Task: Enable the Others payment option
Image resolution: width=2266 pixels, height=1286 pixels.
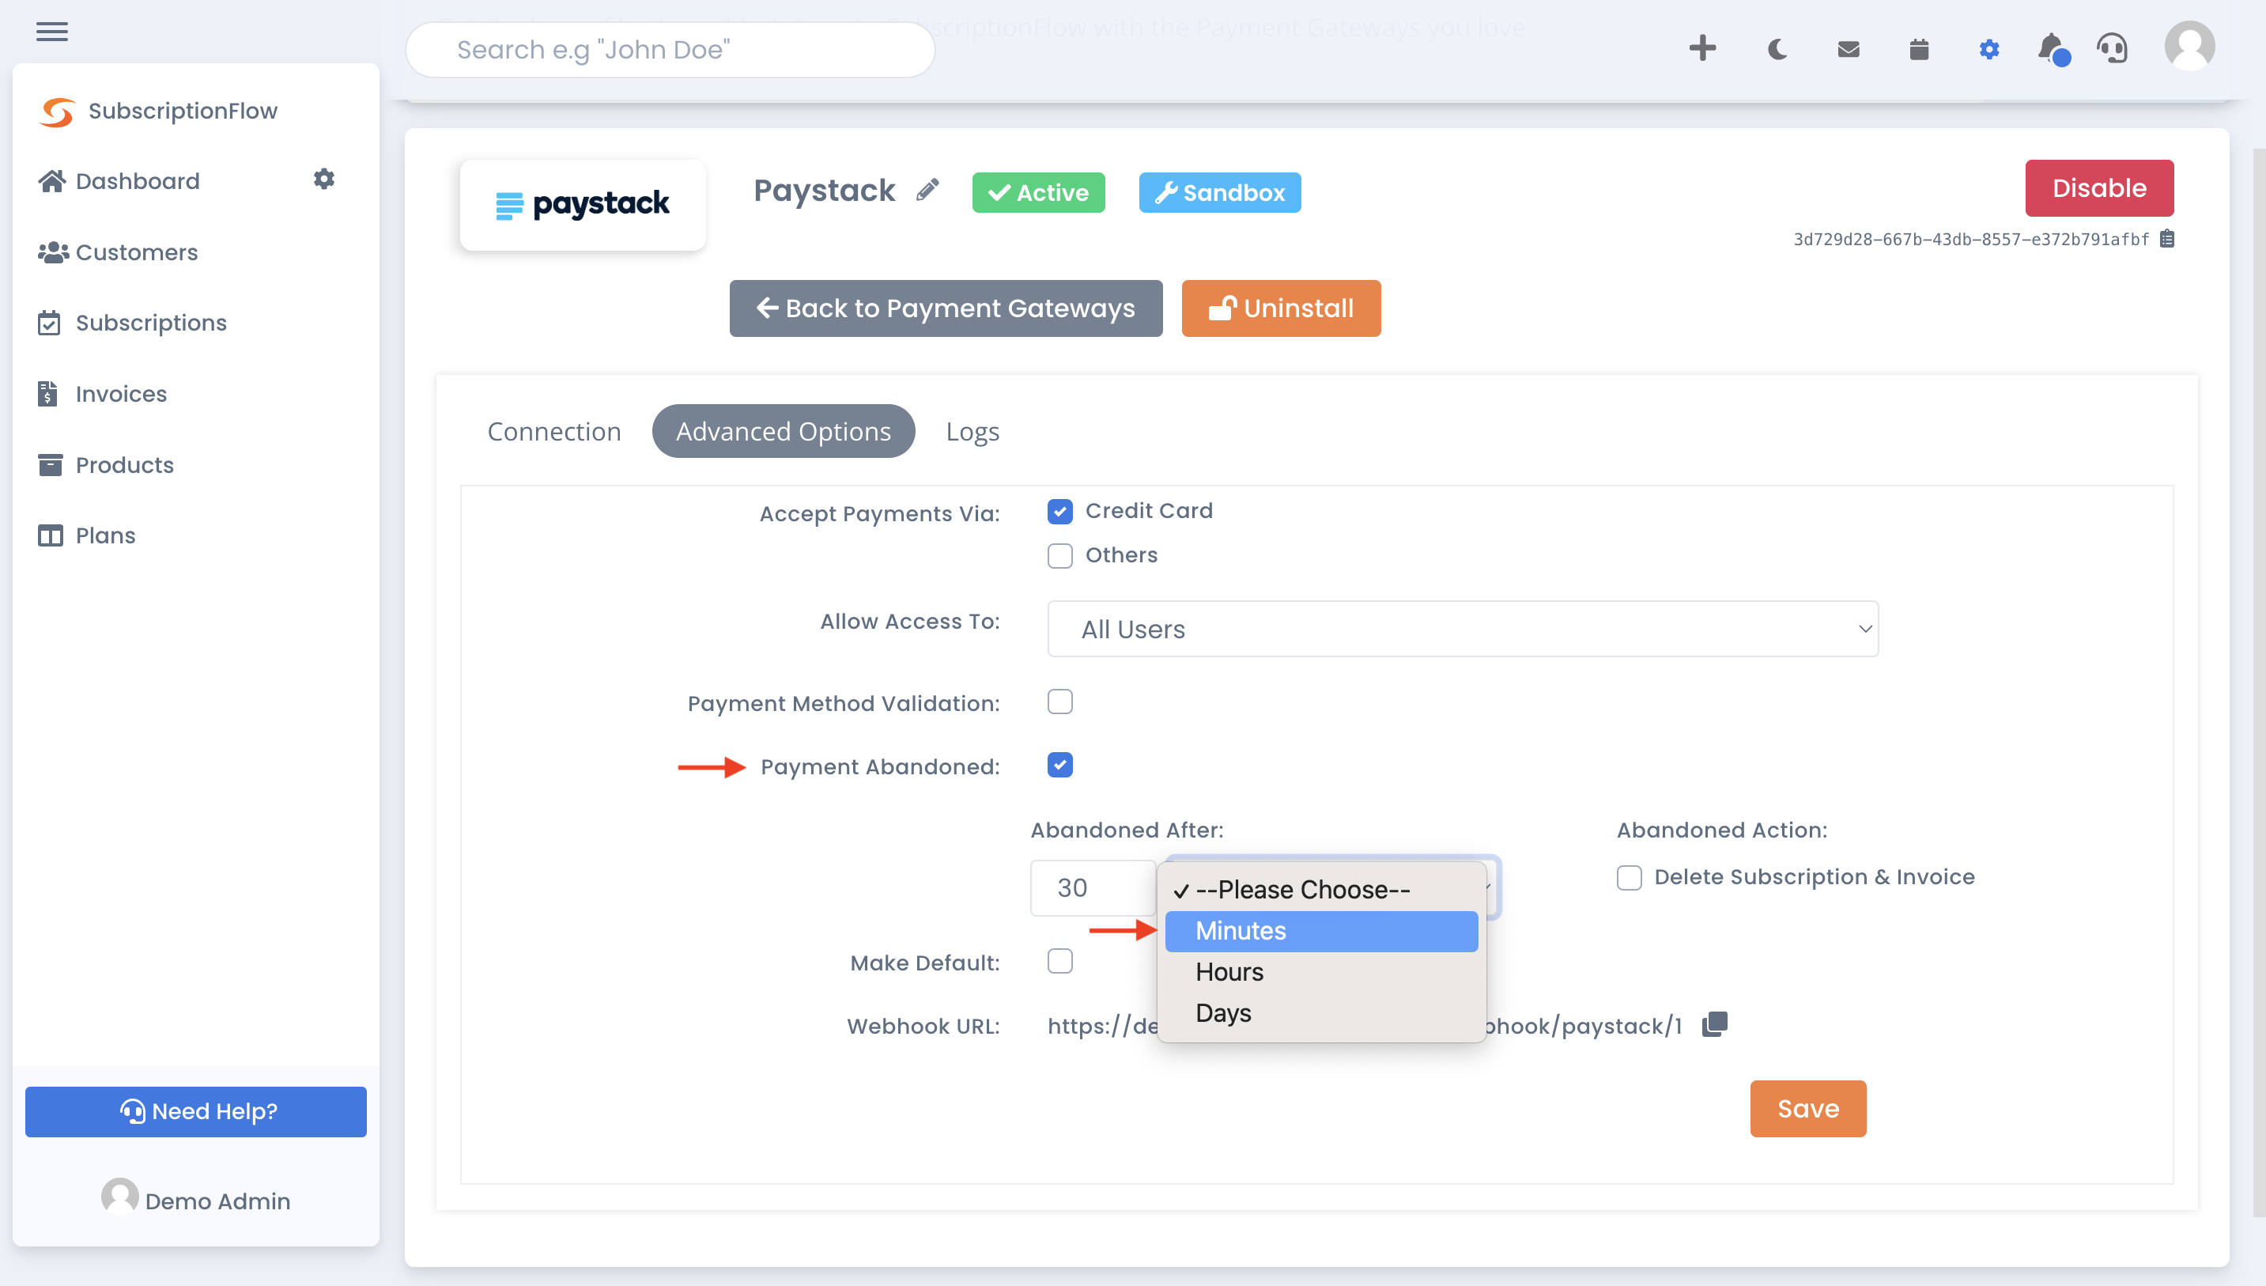Action: [1059, 555]
